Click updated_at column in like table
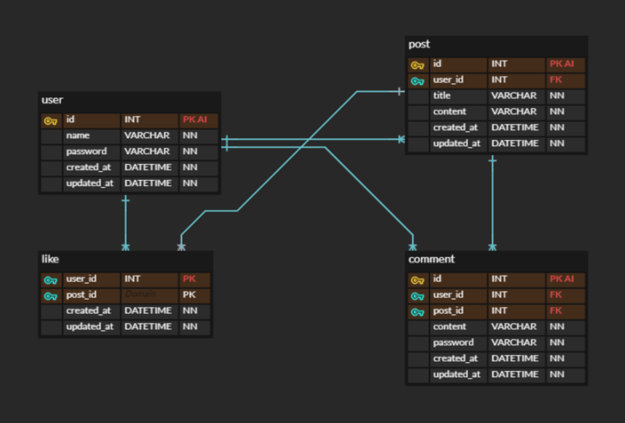The image size is (625, 423). pos(90,327)
